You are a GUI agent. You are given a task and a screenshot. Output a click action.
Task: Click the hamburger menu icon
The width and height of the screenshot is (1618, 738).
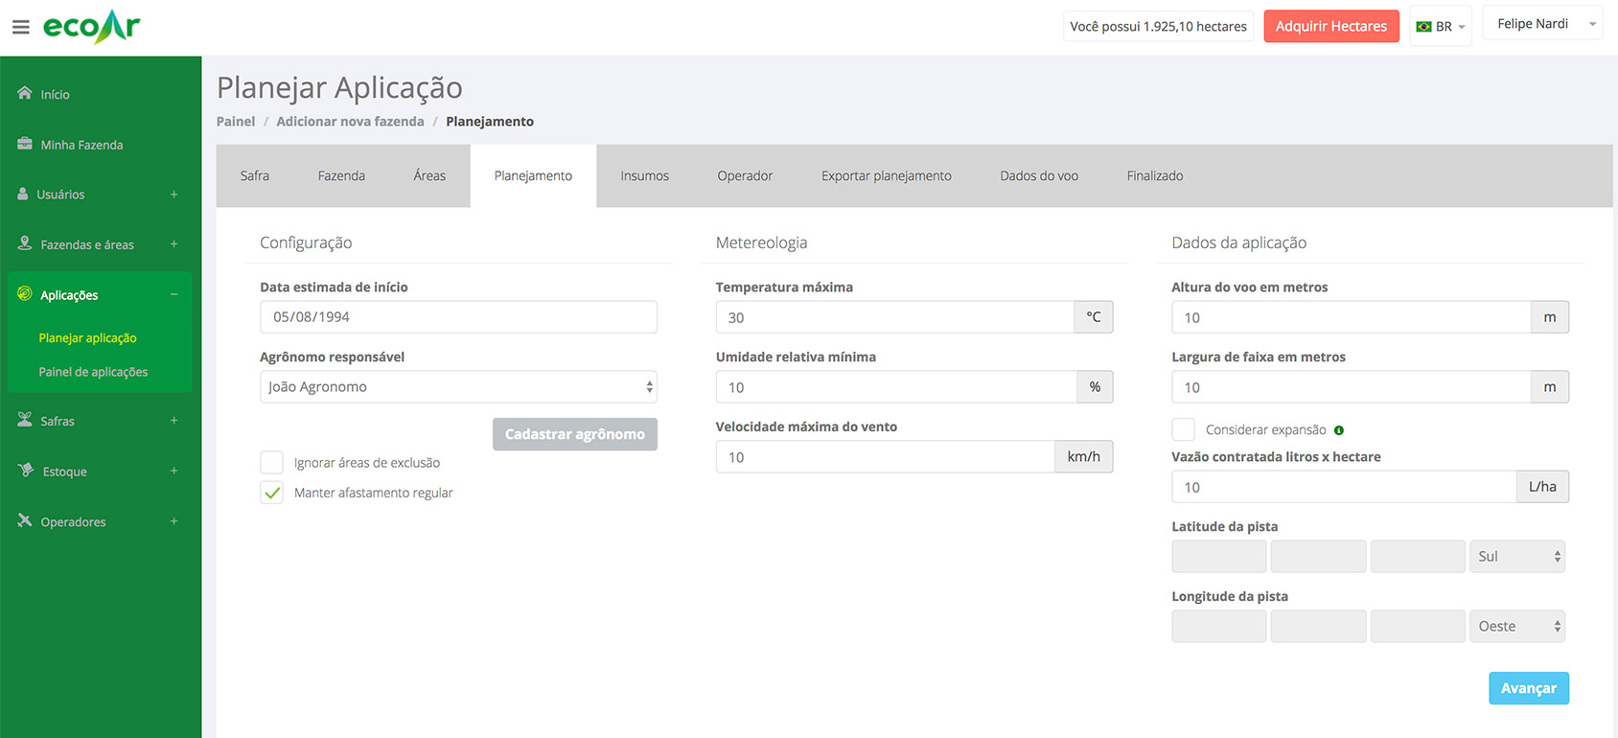point(20,27)
